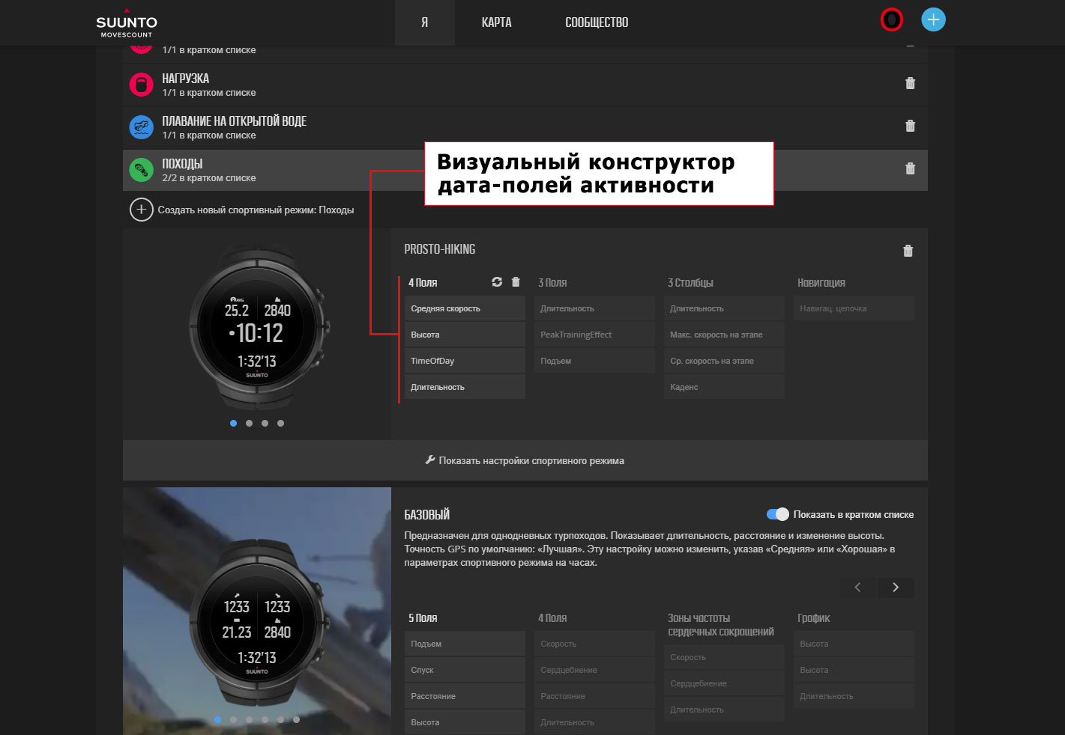Select the Средняя скорость data field
This screenshot has width=1065, height=735.
(x=464, y=308)
